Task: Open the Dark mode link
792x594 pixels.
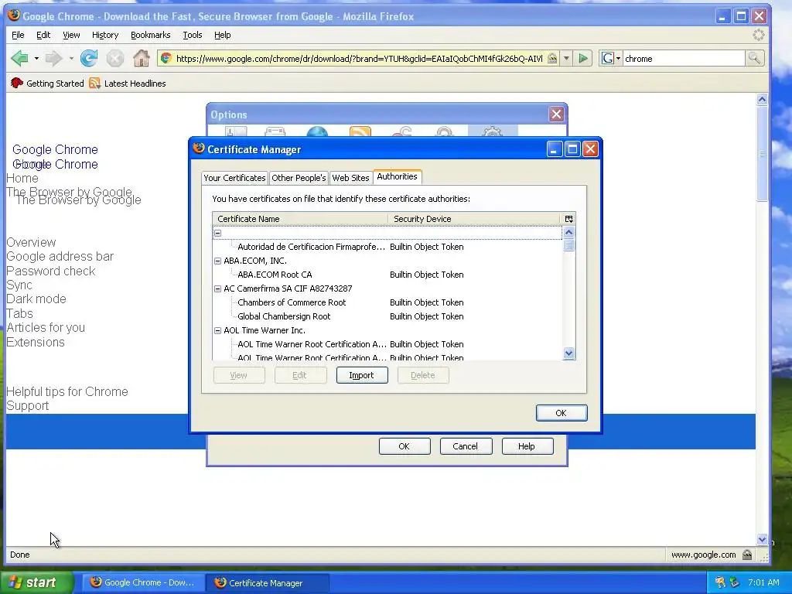Action: [x=36, y=299]
